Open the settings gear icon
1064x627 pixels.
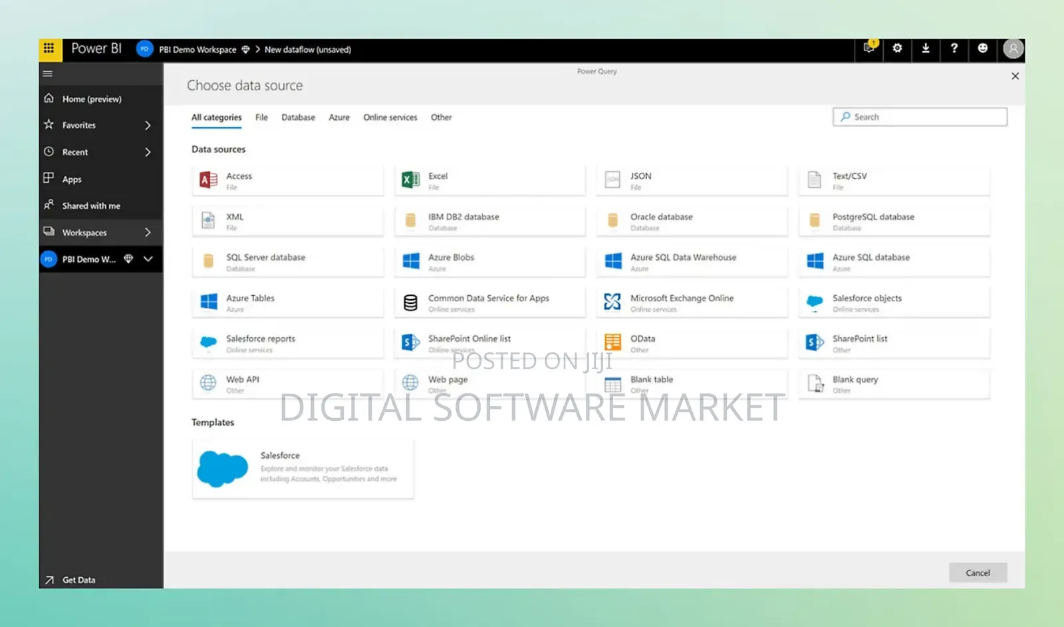897,48
